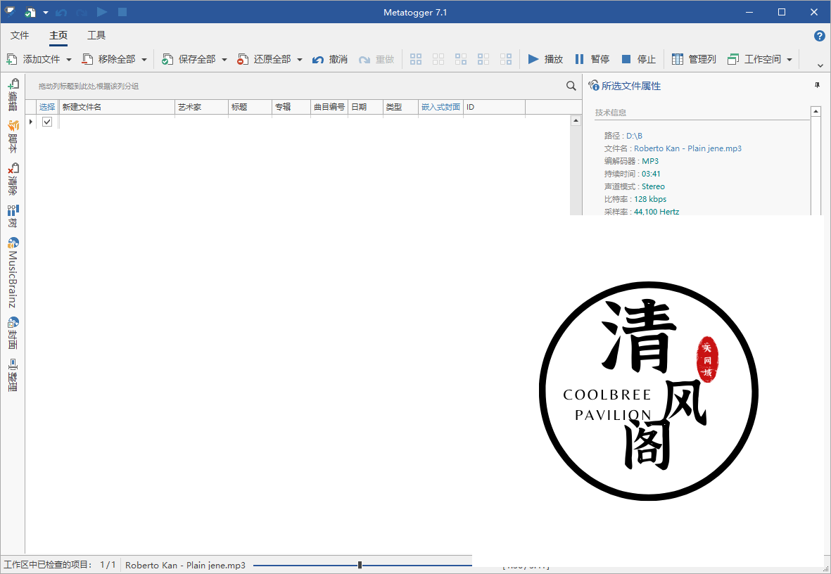Click the 类型 column header
The height and width of the screenshot is (574, 831).
pos(400,107)
